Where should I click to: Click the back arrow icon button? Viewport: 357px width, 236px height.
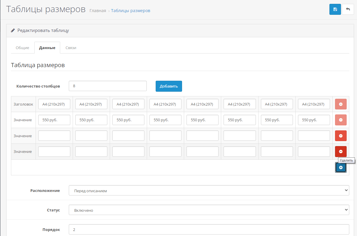click(348, 9)
